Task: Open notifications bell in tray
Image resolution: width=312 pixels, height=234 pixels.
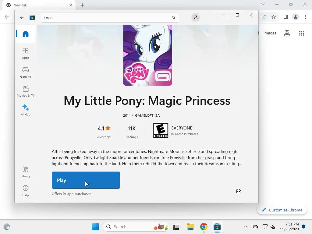Action: (x=304, y=227)
